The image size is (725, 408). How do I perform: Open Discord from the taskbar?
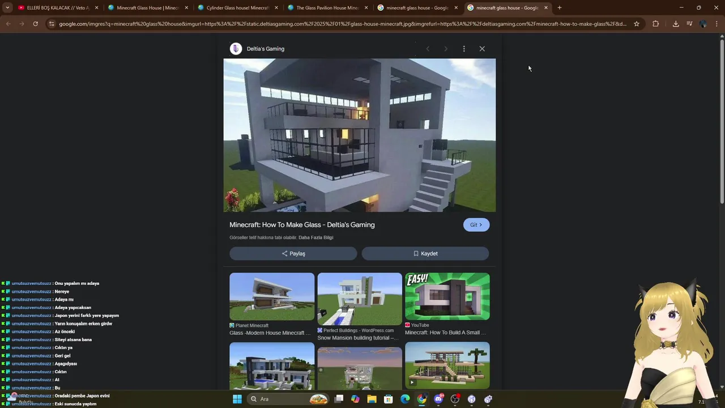pos(438,399)
